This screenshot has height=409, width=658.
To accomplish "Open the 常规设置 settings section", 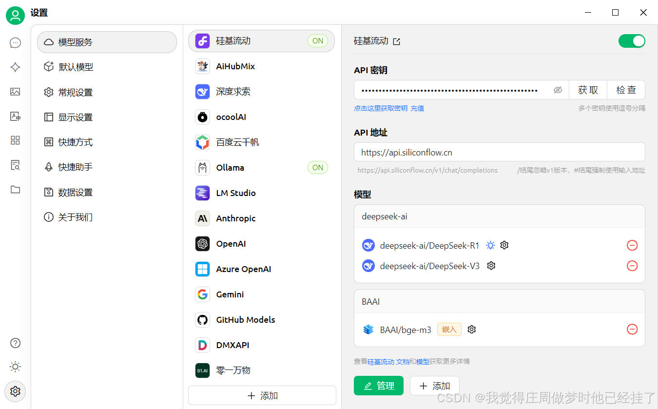I will click(107, 92).
